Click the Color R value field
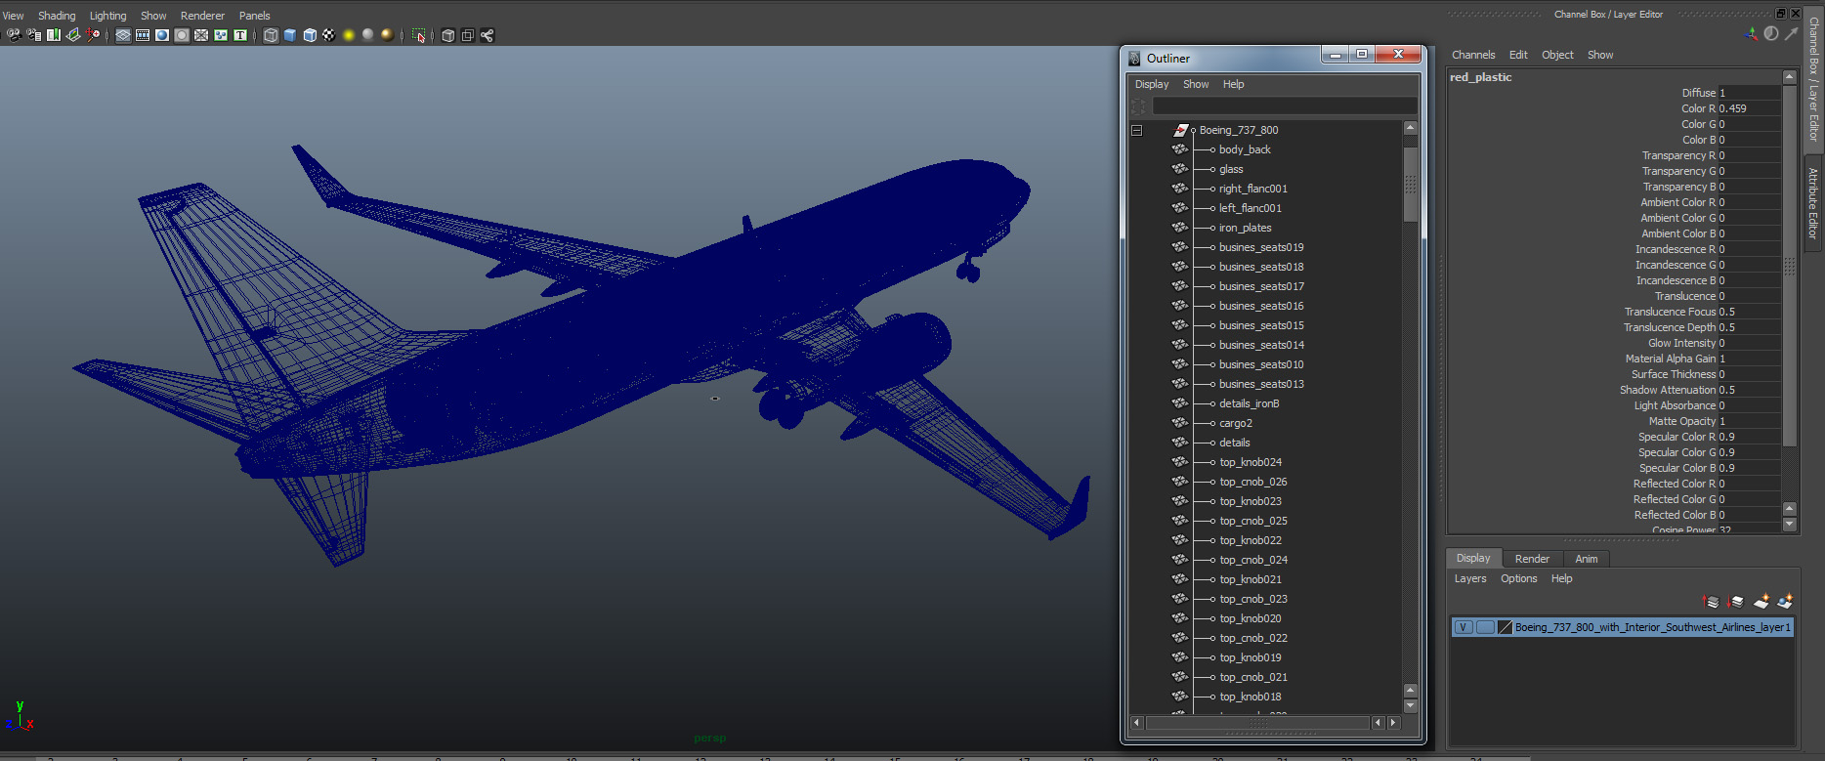Viewport: 1825px width, 761px height. pyautogui.click(x=1749, y=108)
